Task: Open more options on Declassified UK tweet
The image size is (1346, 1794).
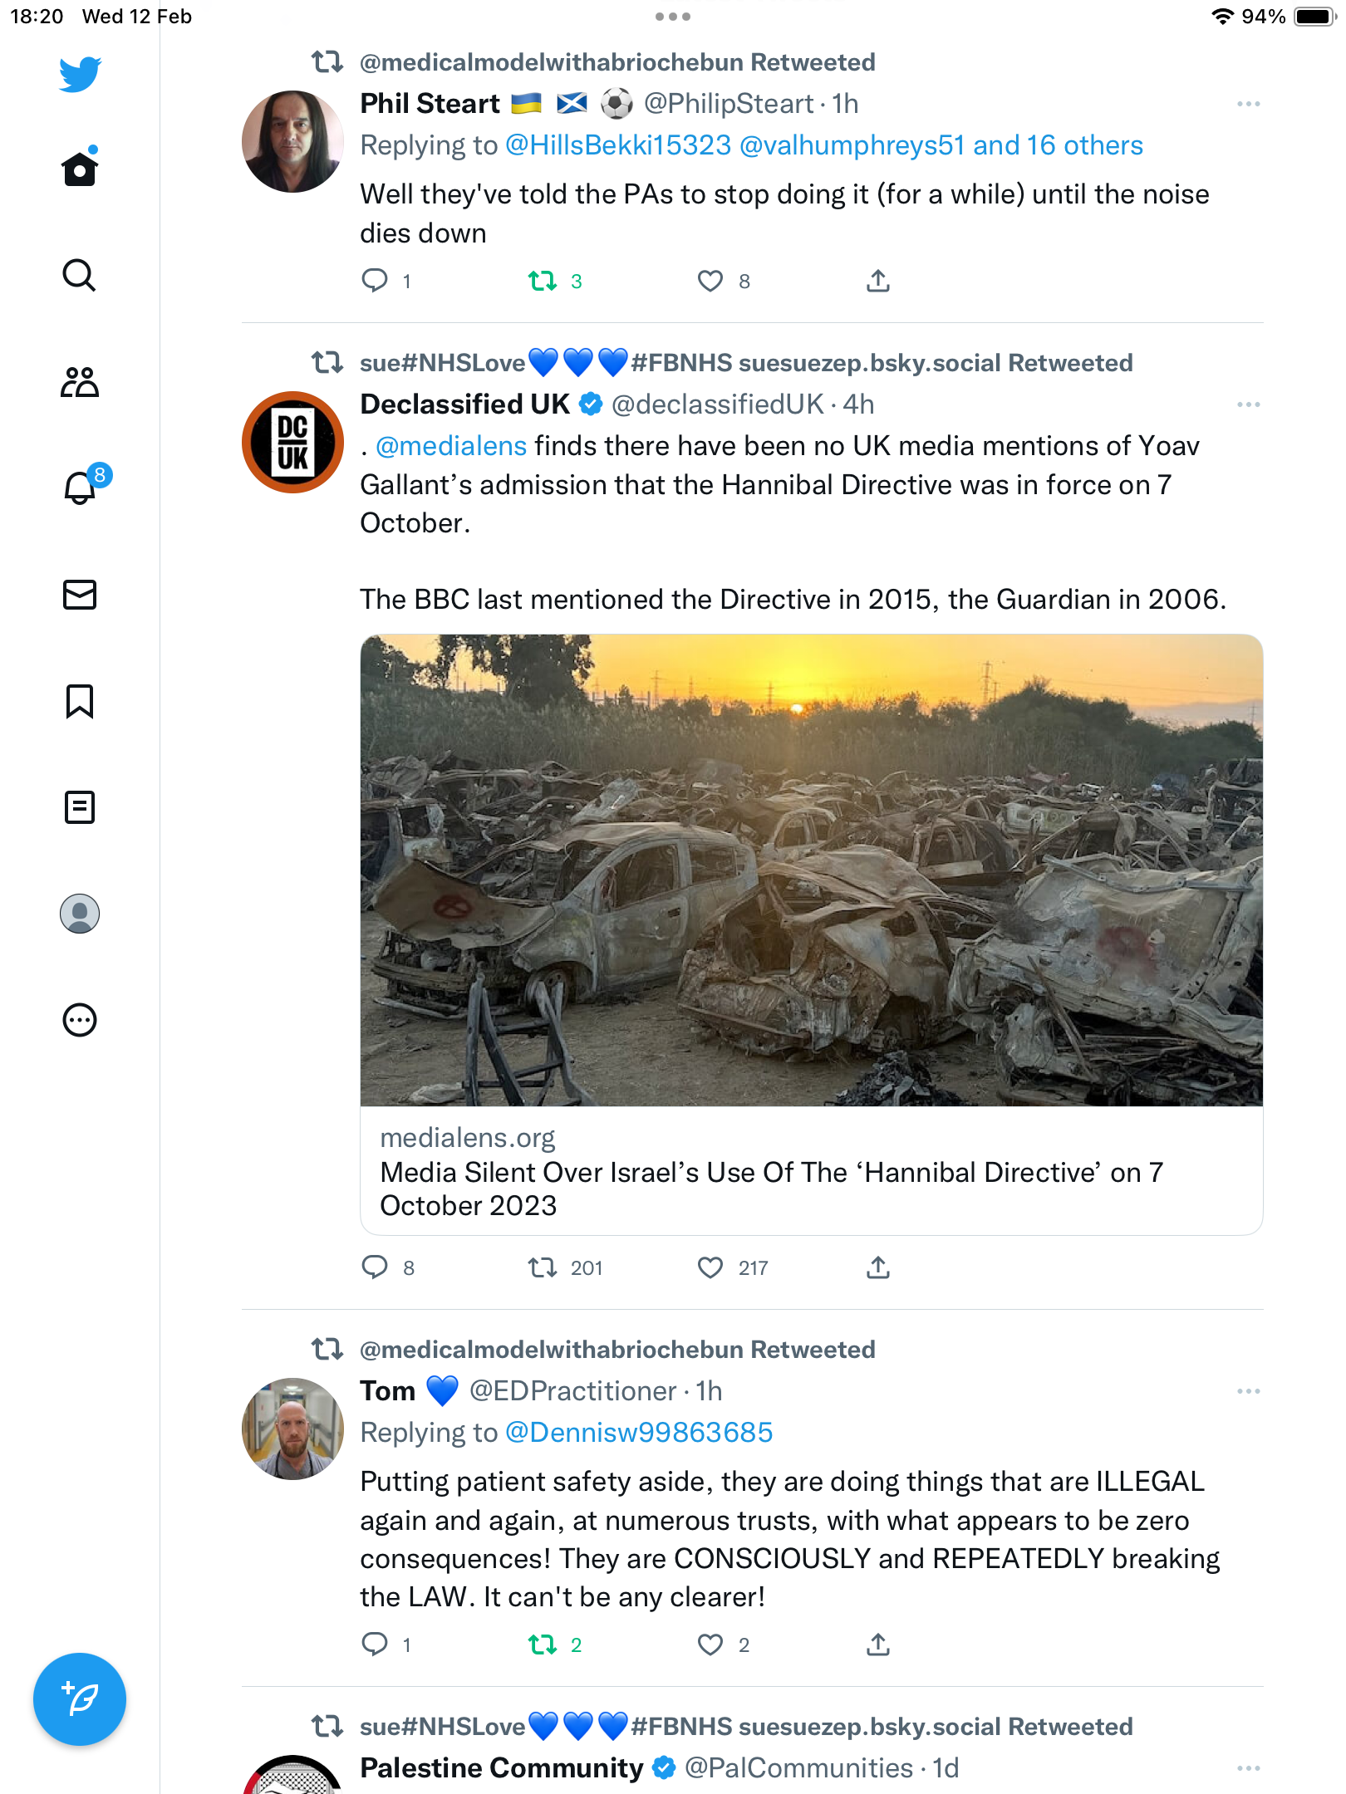Action: 1248,404
